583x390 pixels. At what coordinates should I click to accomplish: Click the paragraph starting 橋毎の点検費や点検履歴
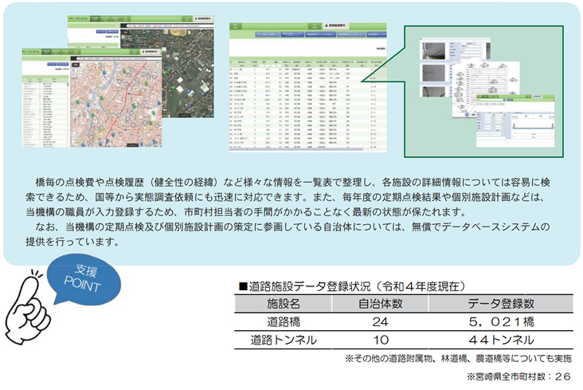point(288,197)
